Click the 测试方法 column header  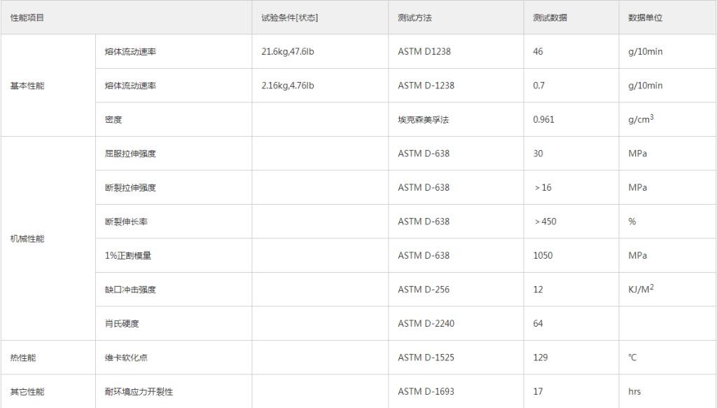tap(415, 18)
